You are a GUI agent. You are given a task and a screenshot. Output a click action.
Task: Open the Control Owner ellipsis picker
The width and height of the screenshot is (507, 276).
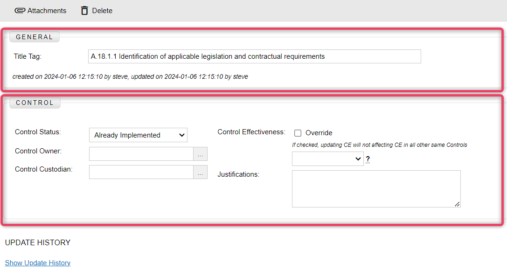point(201,154)
